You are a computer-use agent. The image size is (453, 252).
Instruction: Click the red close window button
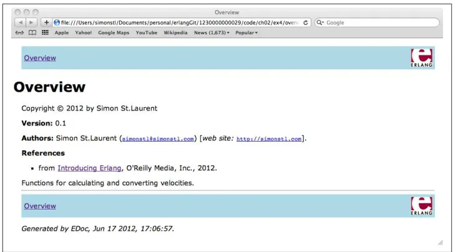point(17,12)
